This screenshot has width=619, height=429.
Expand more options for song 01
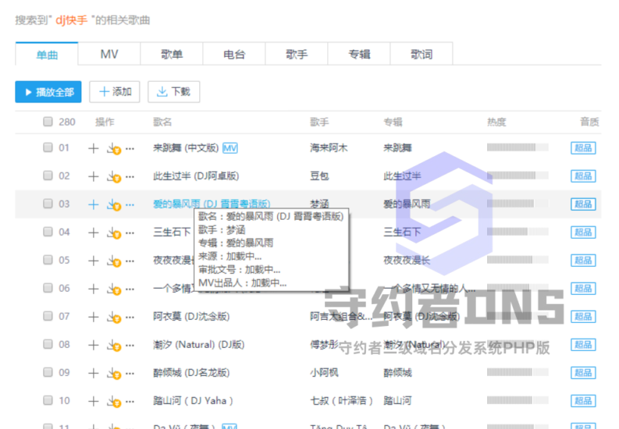tap(130, 148)
